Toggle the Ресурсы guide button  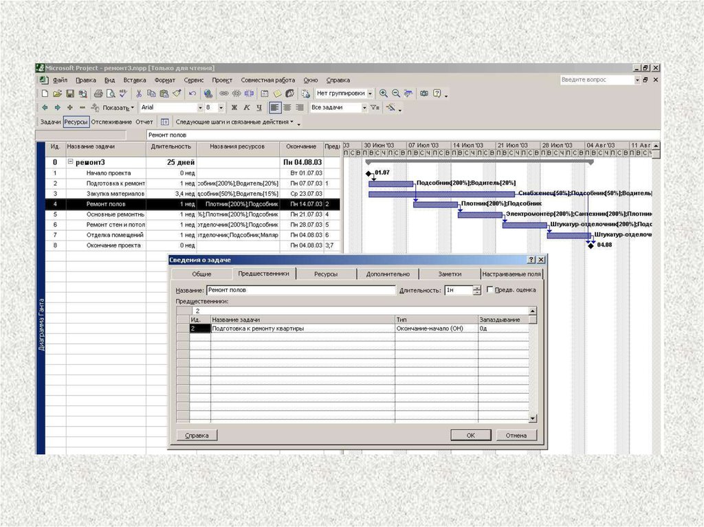click(76, 122)
